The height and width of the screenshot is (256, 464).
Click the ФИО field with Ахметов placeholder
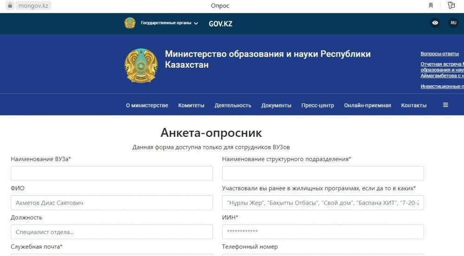(111, 203)
